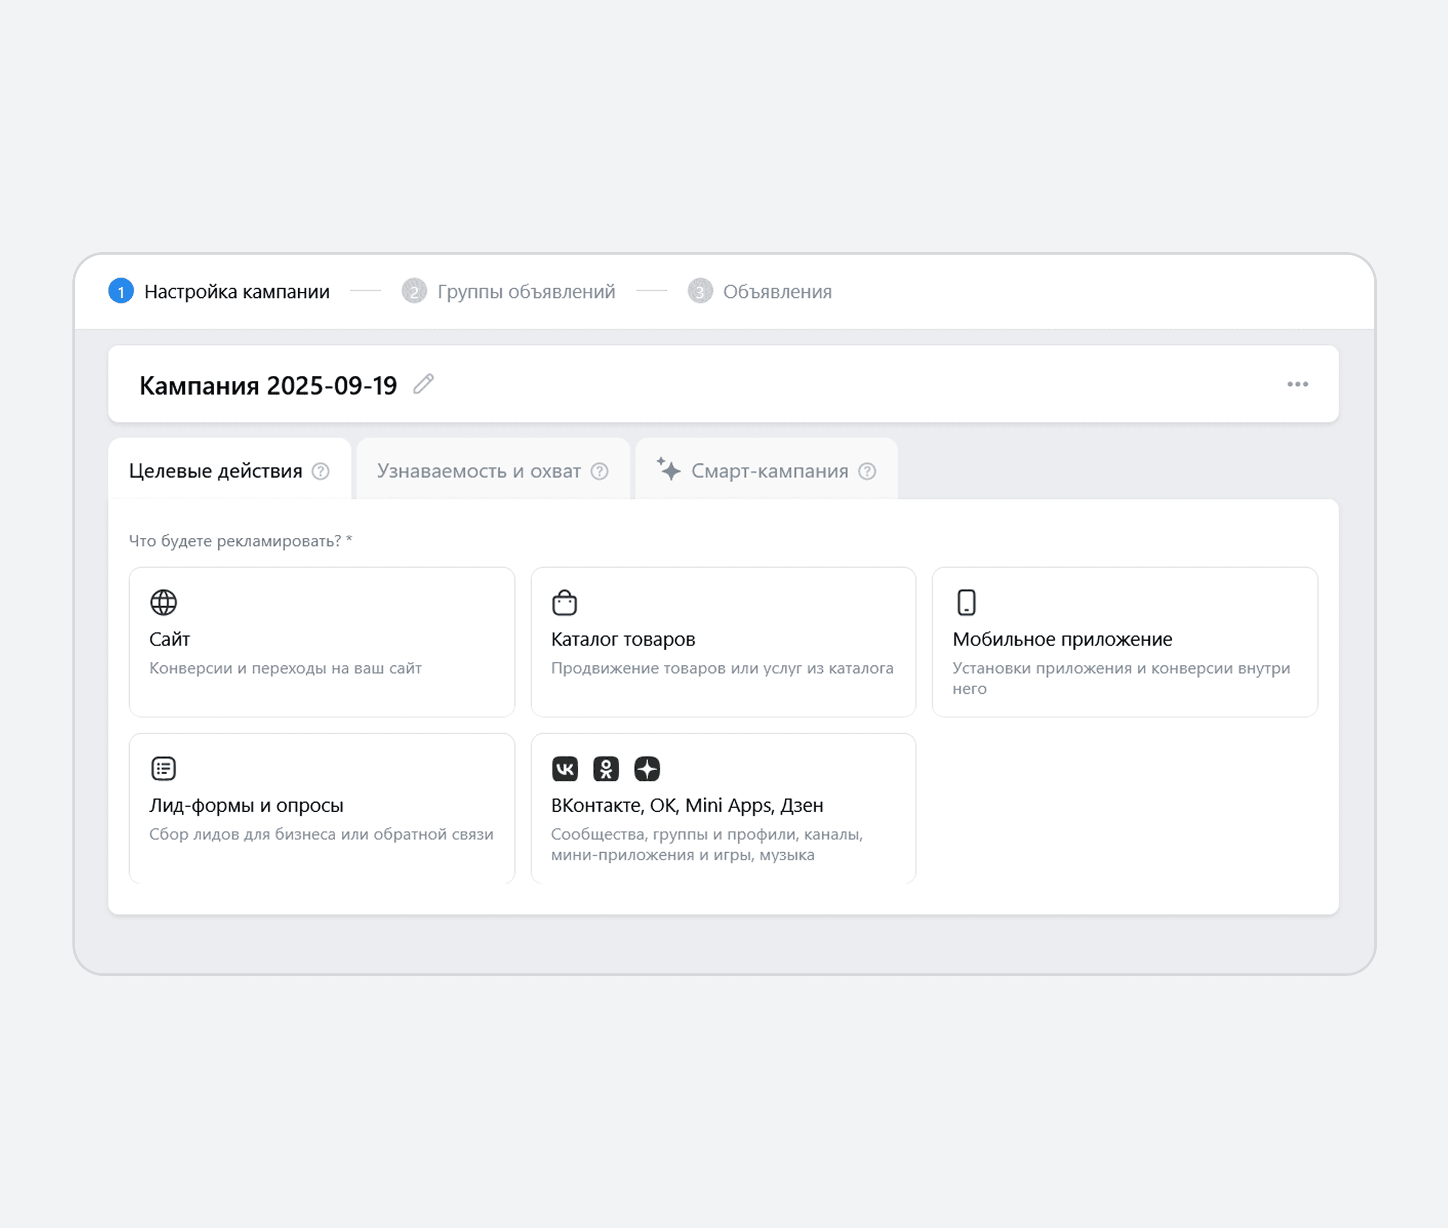Choose the Лид-формы и опросы option
Screen dimensions: 1448x1228
point(321,807)
